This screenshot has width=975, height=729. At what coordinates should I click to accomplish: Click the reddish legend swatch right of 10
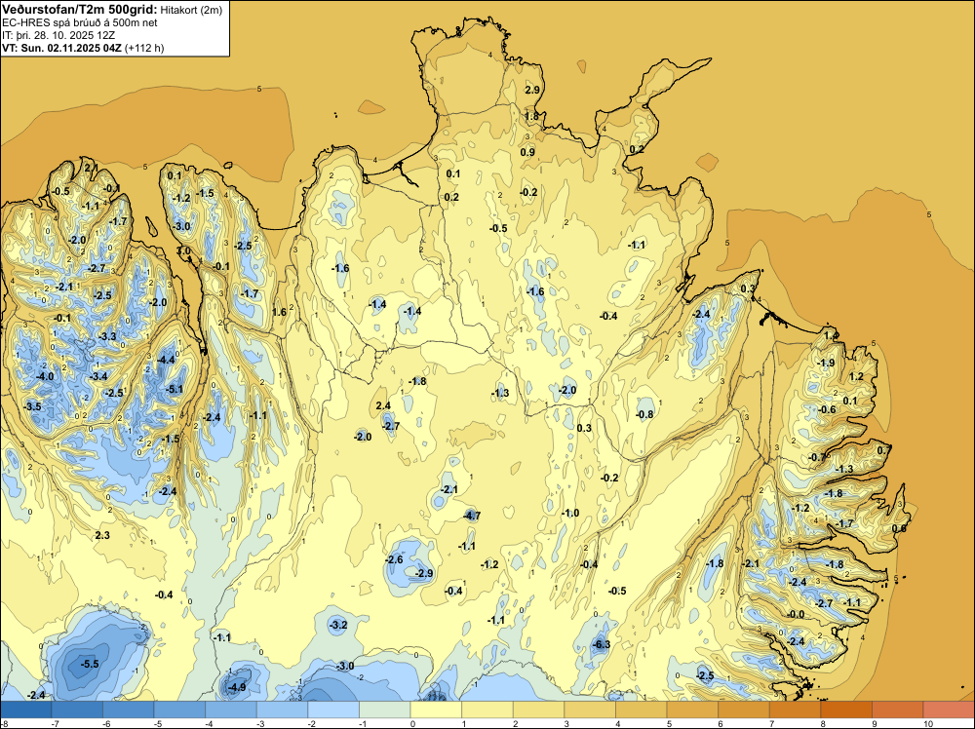point(949,710)
